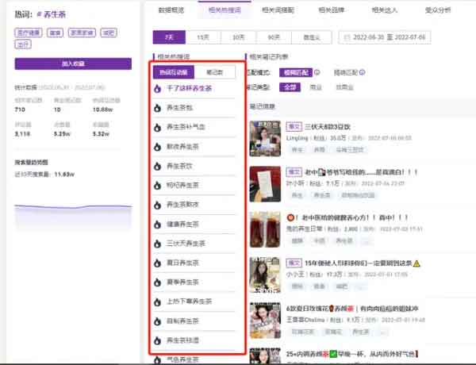This screenshot has height=365, width=476.
Task: Choose the 90天 time range
Action: [274, 37]
